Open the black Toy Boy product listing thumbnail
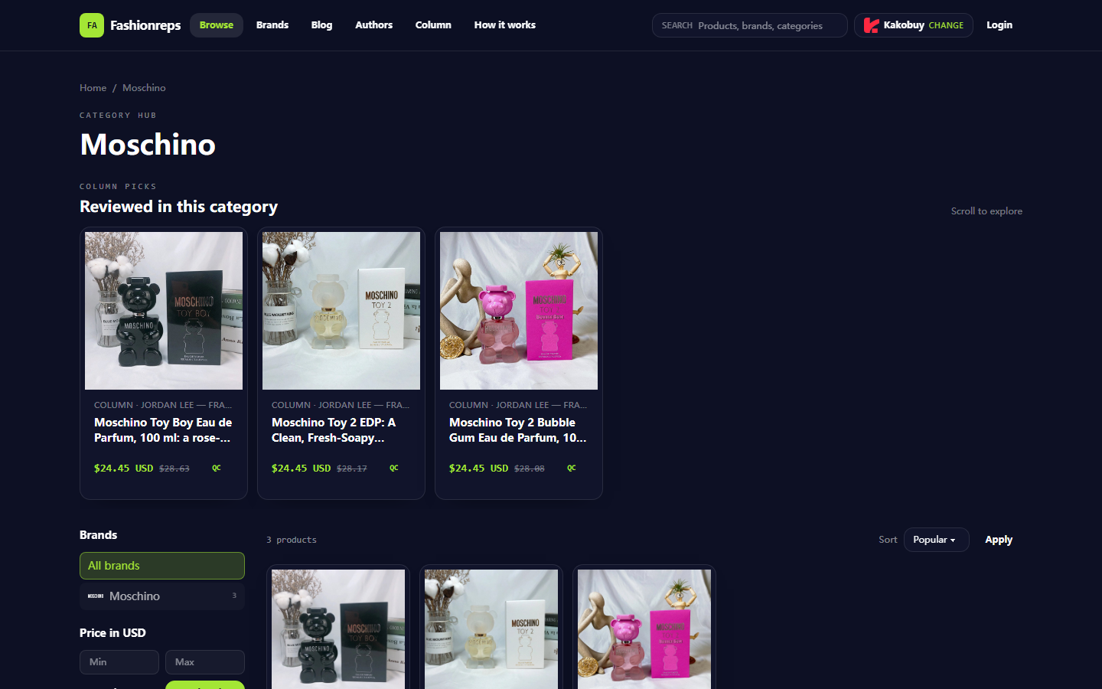Screen dimensions: 1102x689 coord(338,629)
